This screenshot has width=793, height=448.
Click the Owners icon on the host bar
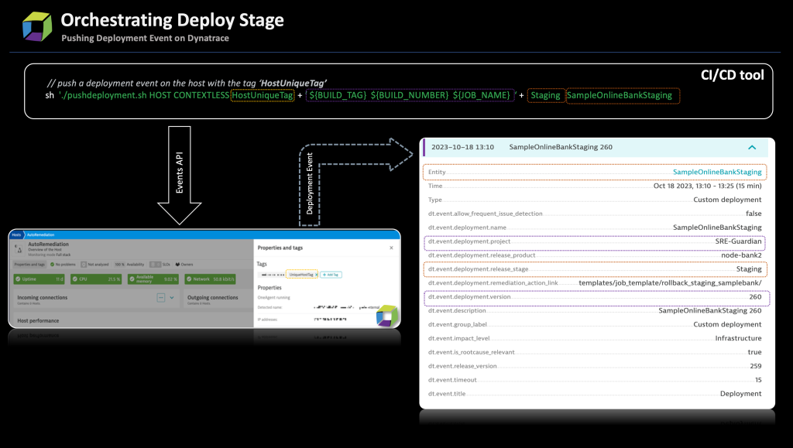[x=177, y=264]
